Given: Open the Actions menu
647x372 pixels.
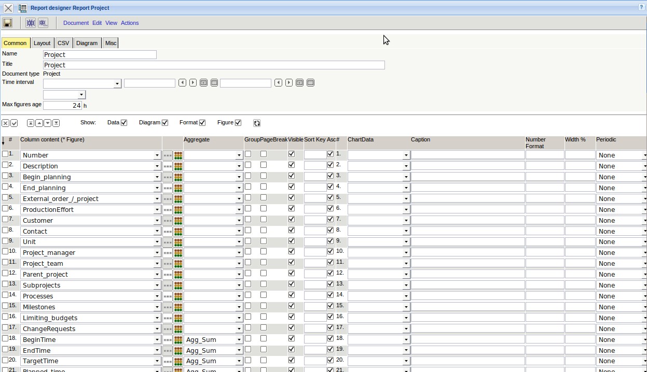Looking at the screenshot, I should point(130,23).
